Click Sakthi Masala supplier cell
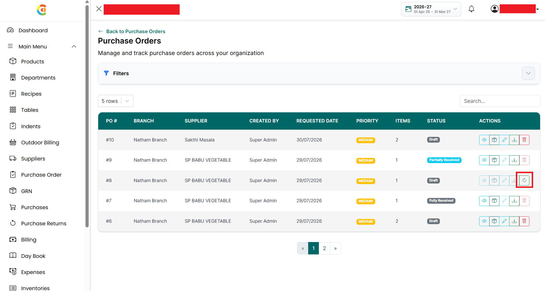Screen dimensions: 545x291 [x=200, y=140]
